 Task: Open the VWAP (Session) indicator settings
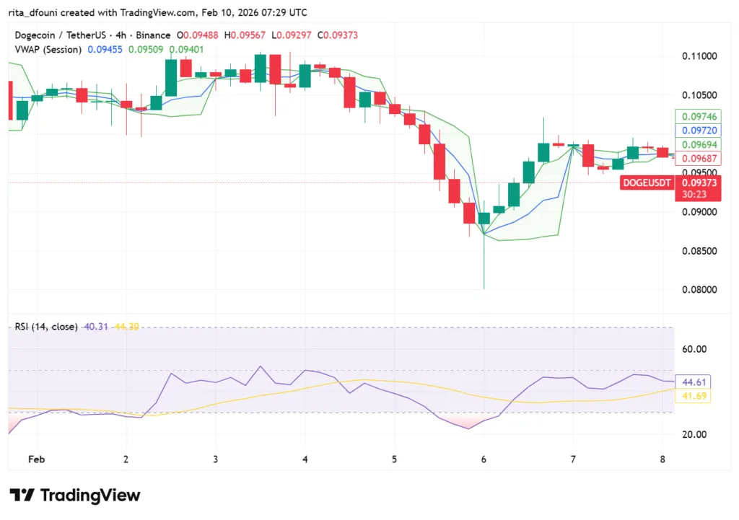click(48, 50)
